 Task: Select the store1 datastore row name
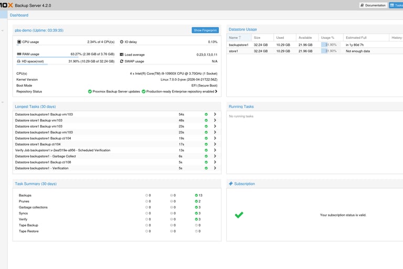[x=234, y=51]
